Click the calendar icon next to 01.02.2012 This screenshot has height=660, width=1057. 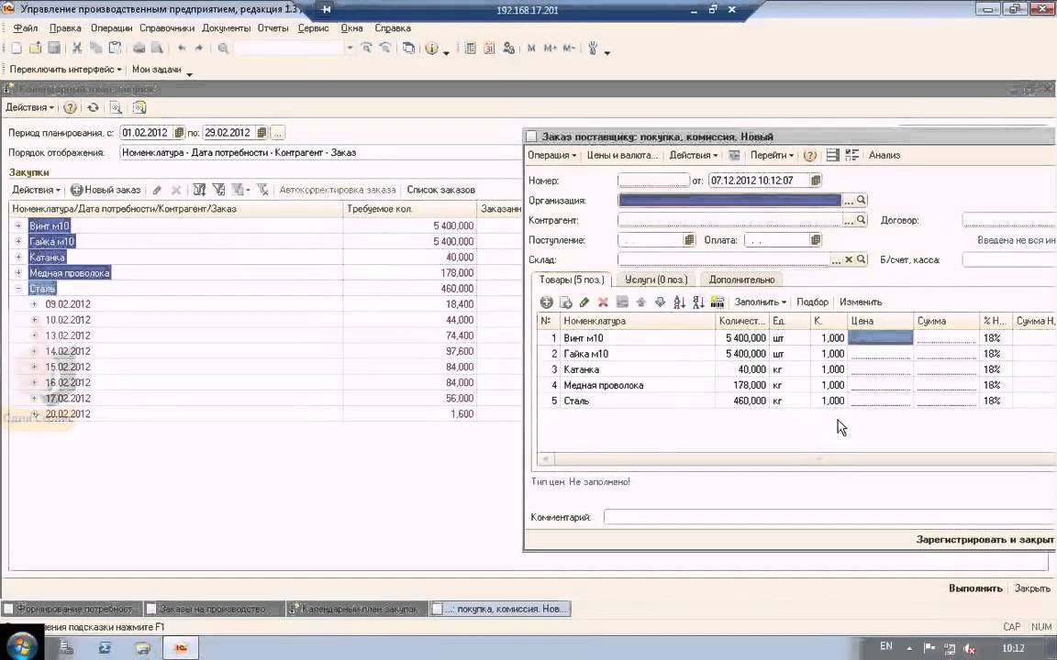click(179, 133)
